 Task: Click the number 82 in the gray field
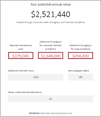point(51,99)
